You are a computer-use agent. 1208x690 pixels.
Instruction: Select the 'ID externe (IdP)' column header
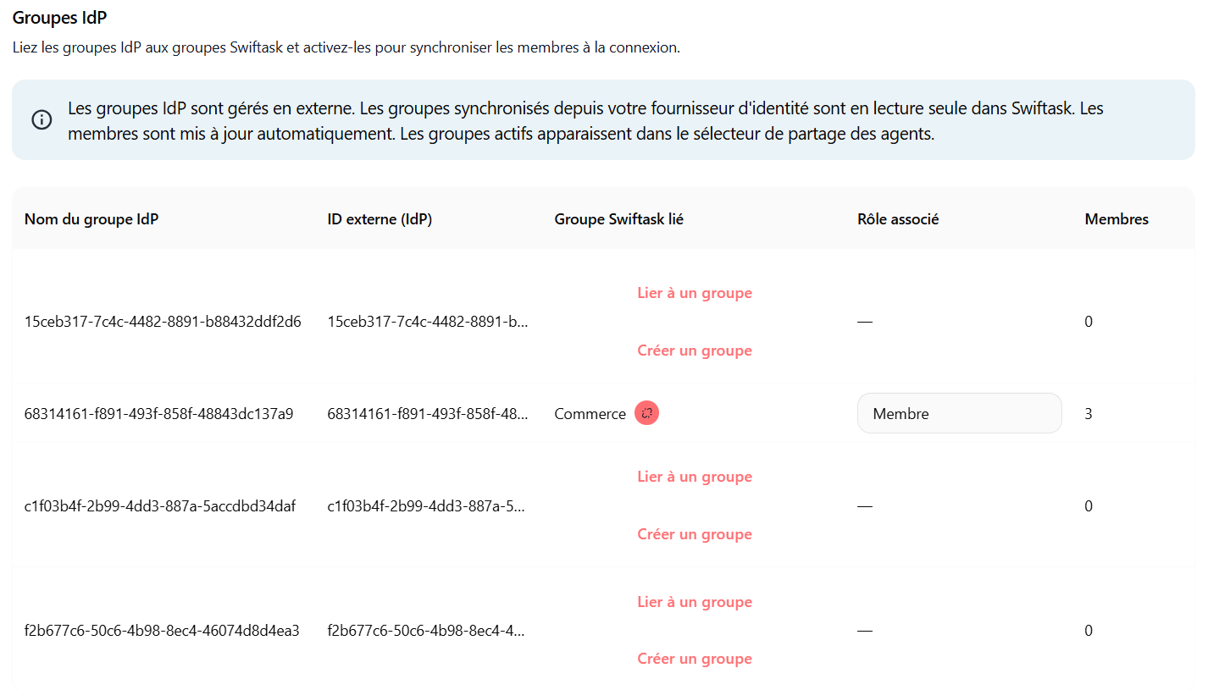click(x=380, y=219)
